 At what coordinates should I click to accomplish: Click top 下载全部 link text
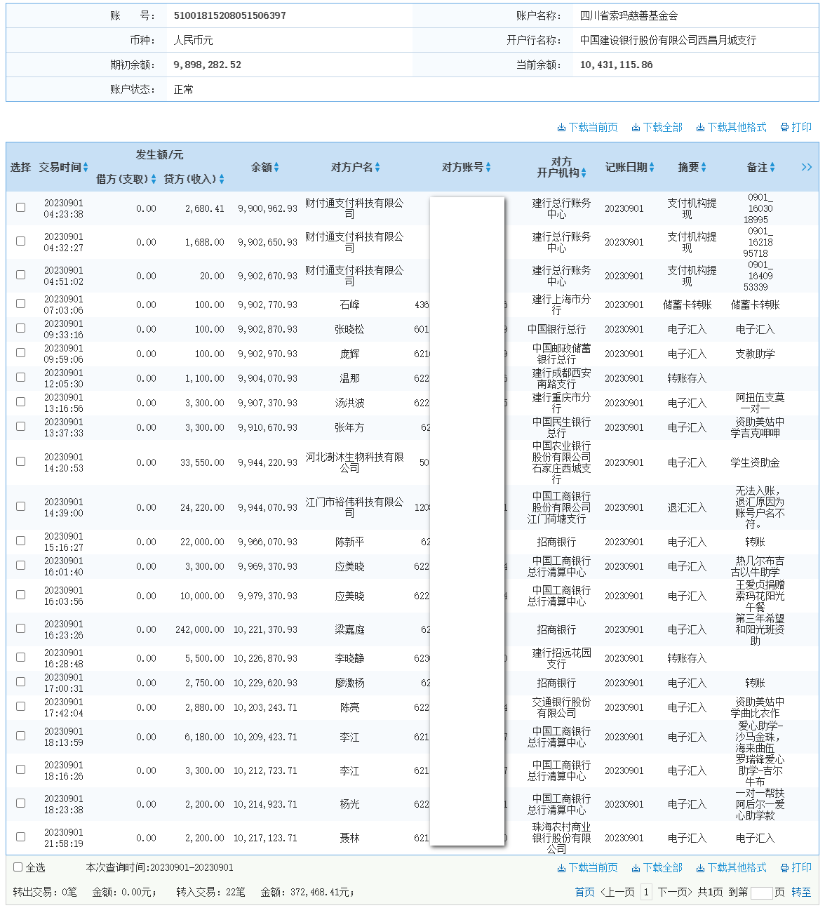point(663,128)
